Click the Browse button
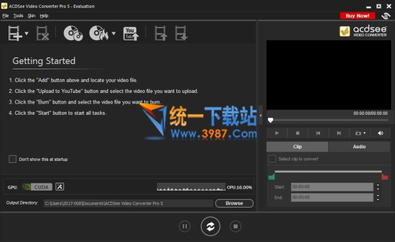395x242 pixels. tap(234, 203)
